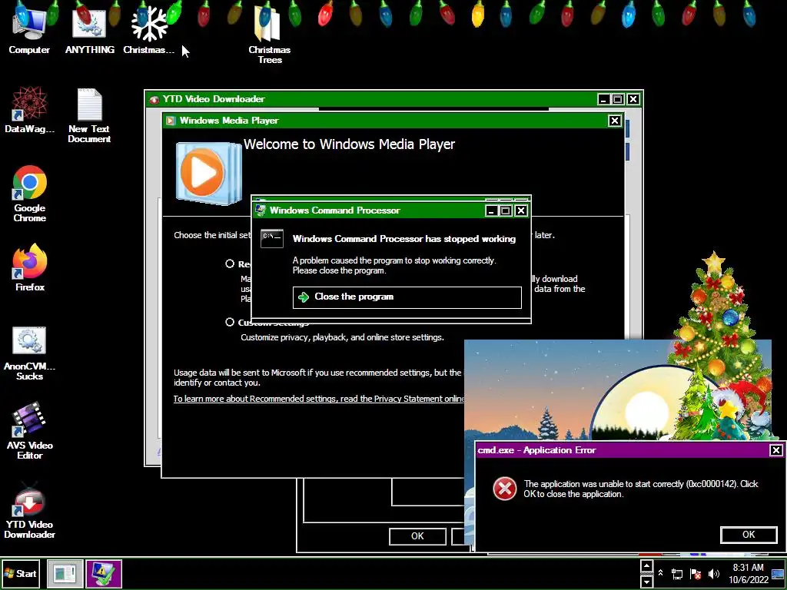Open the Computer desktop icon
The image size is (787, 590).
29,29
